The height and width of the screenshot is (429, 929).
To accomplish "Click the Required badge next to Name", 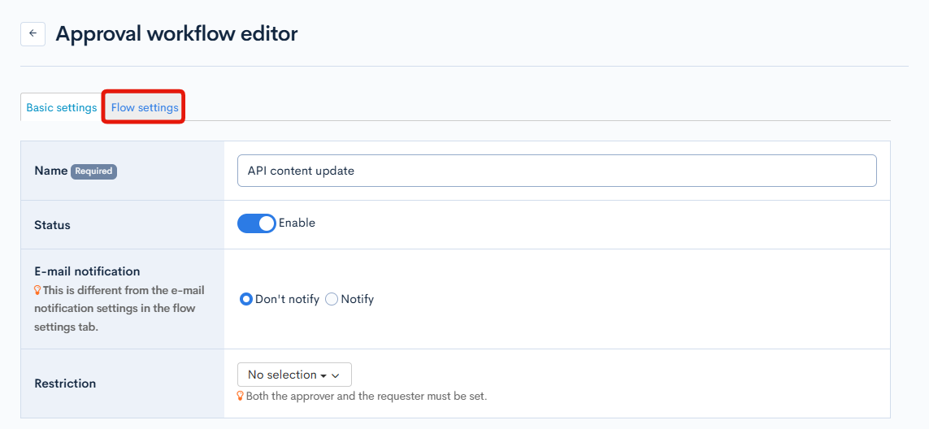I will pos(93,171).
